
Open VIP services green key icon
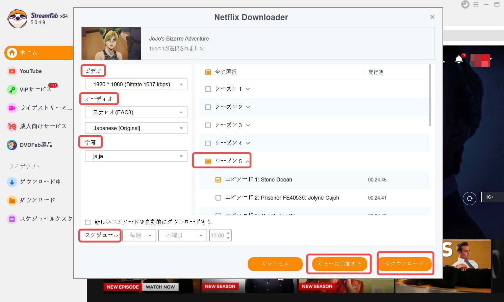(x=12, y=90)
